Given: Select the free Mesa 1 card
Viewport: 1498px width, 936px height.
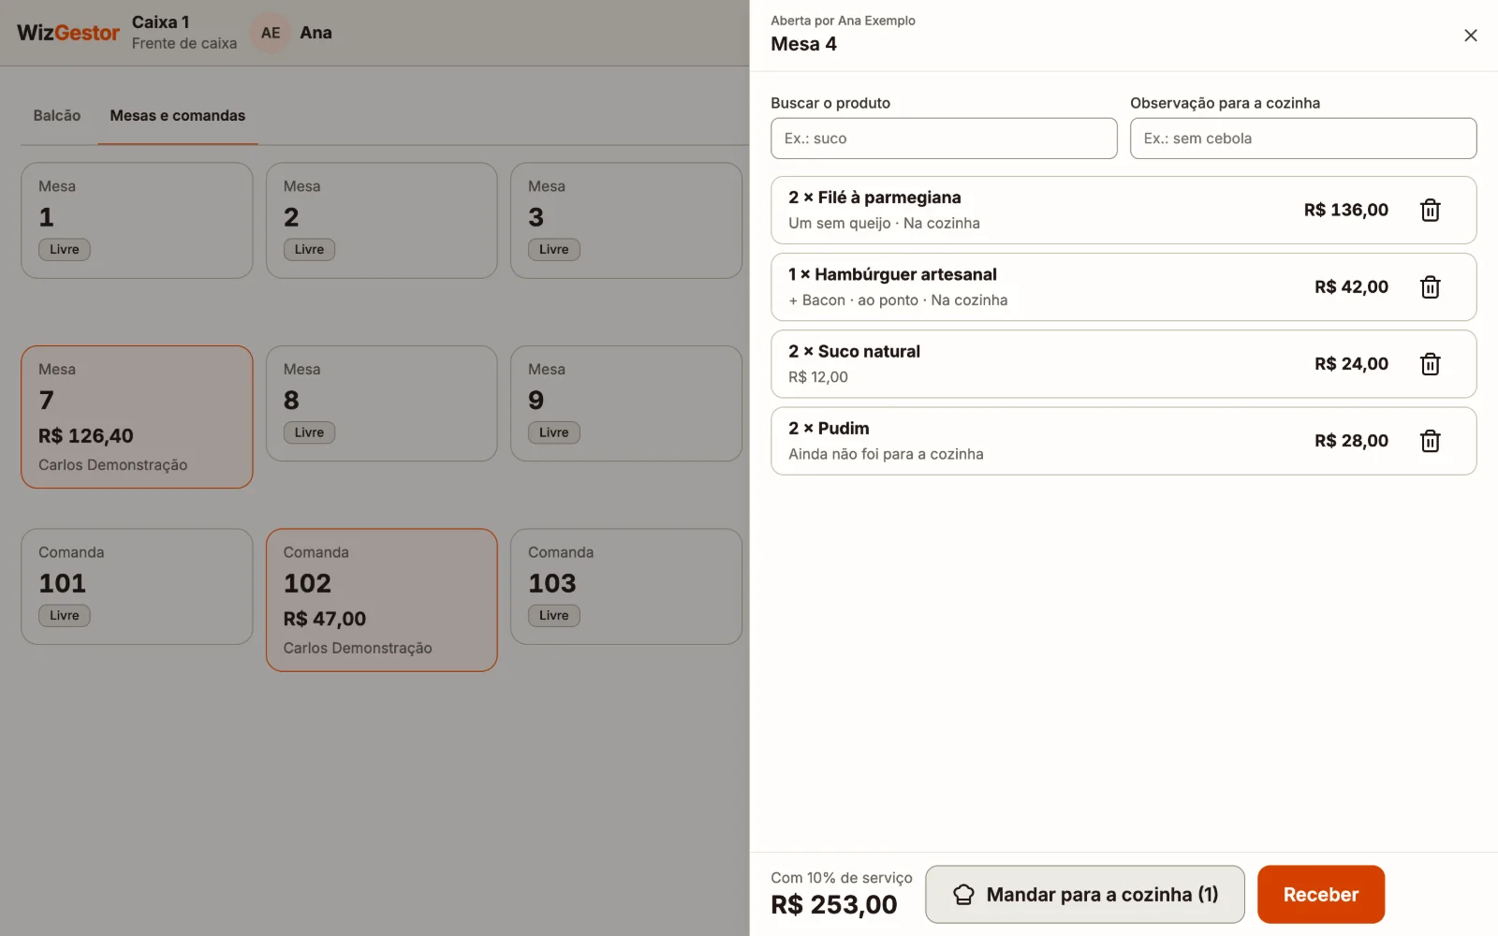Looking at the screenshot, I should 137,220.
